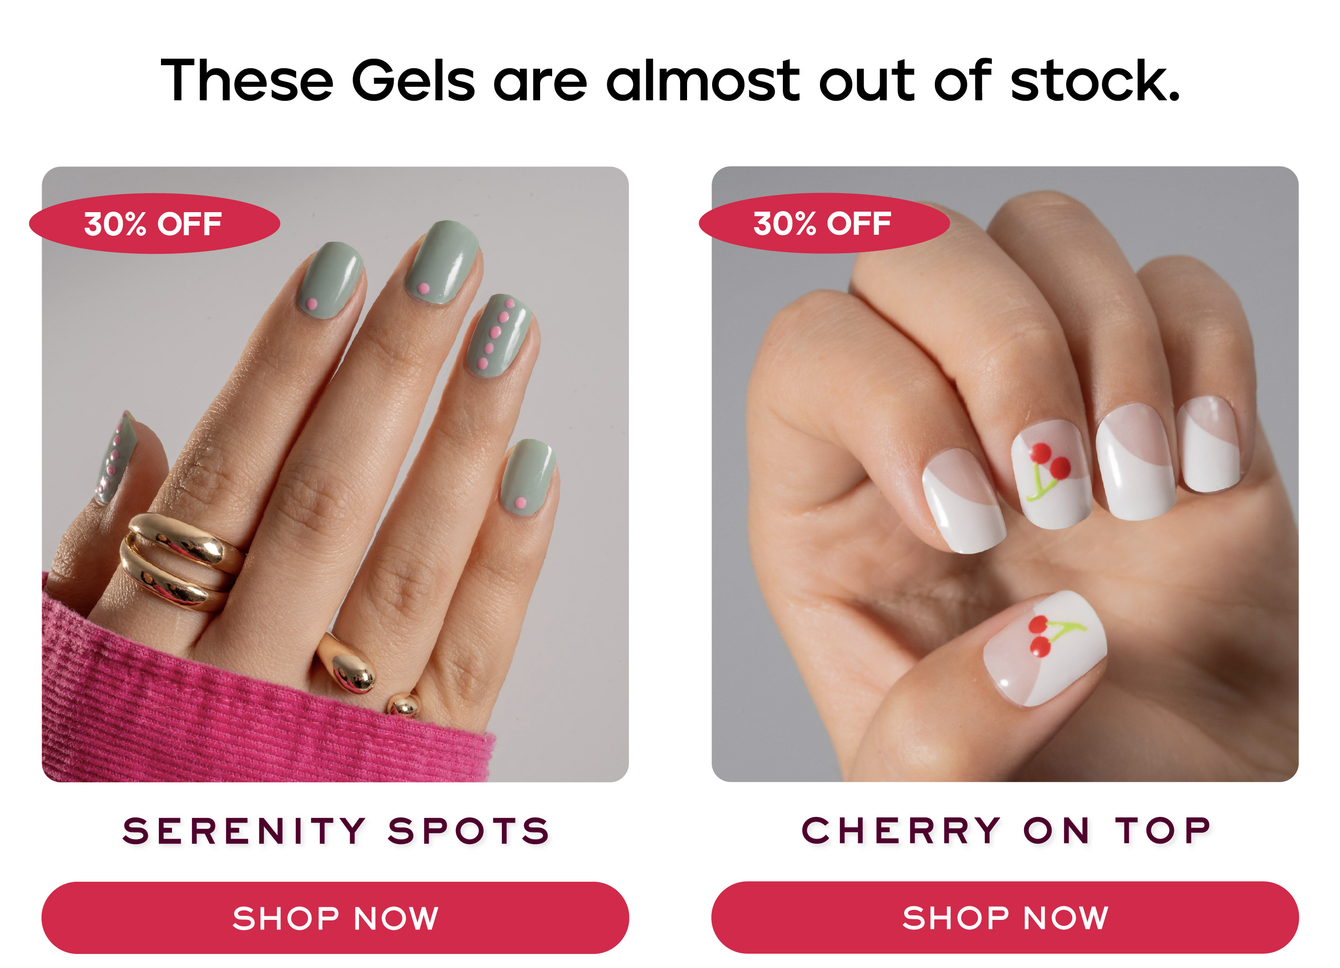
Task: Click the green pinky nail with a single pink dot
Action: pos(528,477)
